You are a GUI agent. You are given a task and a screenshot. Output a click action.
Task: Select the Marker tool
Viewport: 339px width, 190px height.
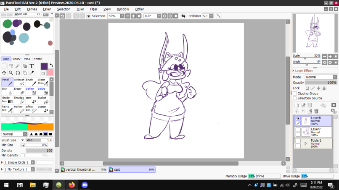coord(19,109)
